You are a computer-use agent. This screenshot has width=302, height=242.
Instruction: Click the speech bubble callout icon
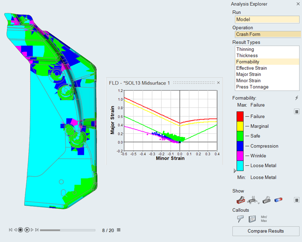pyautogui.click(x=240, y=219)
